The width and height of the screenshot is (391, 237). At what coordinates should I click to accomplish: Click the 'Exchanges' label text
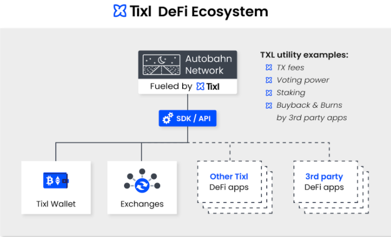coord(142,204)
